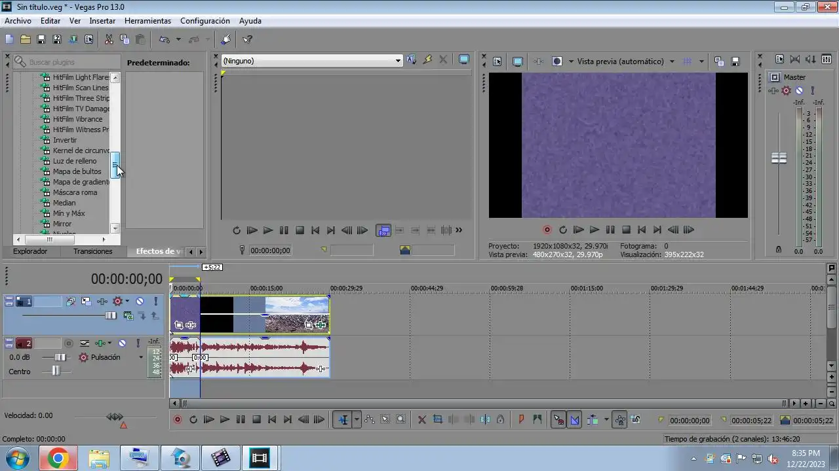Toggle Preview on External Monitor icon
The height and width of the screenshot is (471, 839).
pos(517,61)
